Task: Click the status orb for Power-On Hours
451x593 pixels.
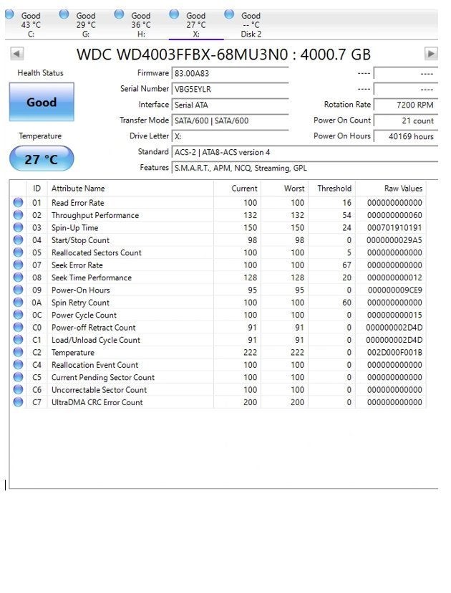Action: coord(18,290)
